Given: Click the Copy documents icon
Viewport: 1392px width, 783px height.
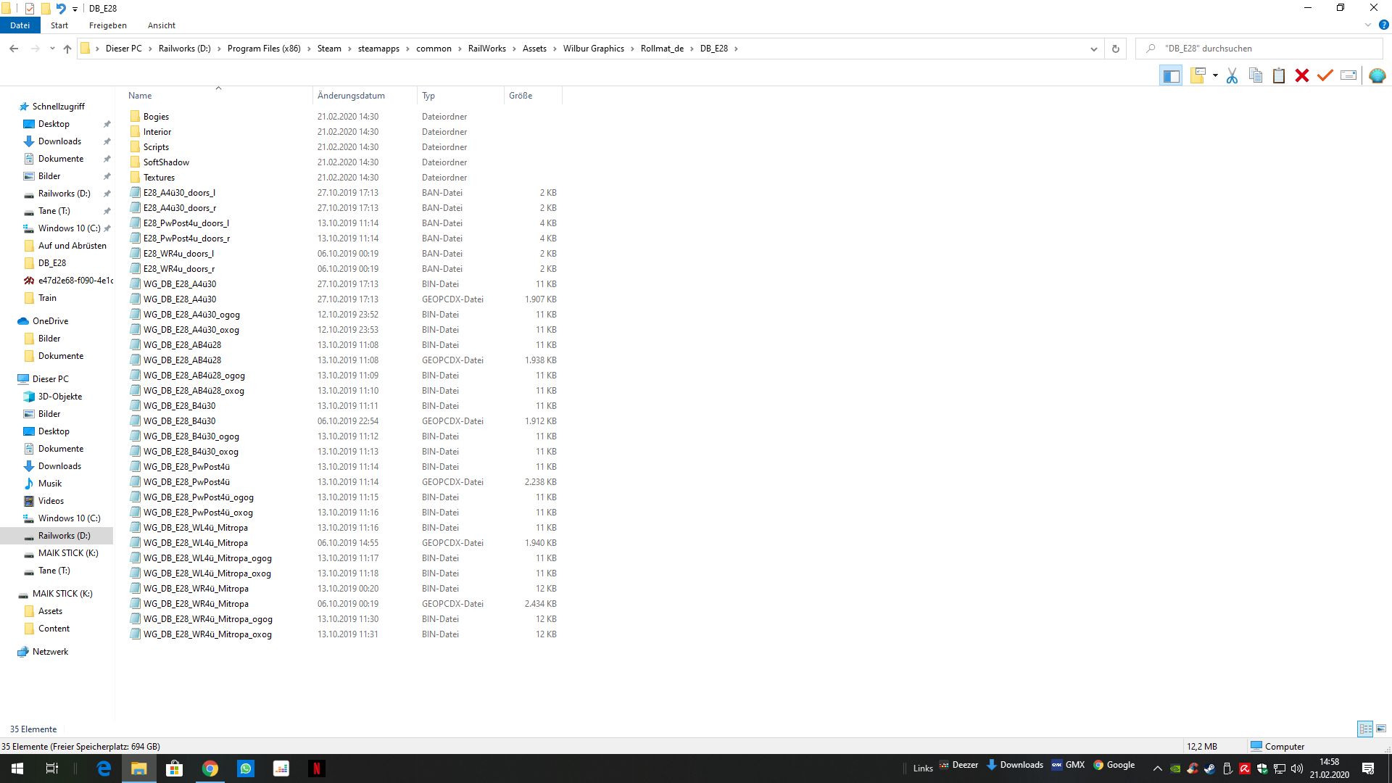Looking at the screenshot, I should [1256, 75].
